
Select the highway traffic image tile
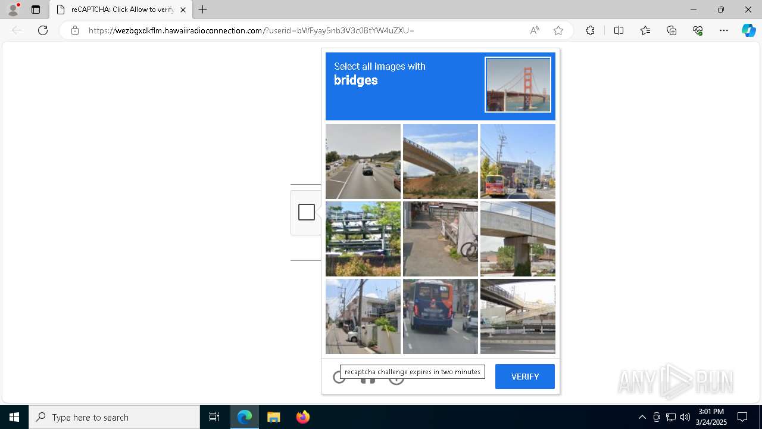click(363, 161)
